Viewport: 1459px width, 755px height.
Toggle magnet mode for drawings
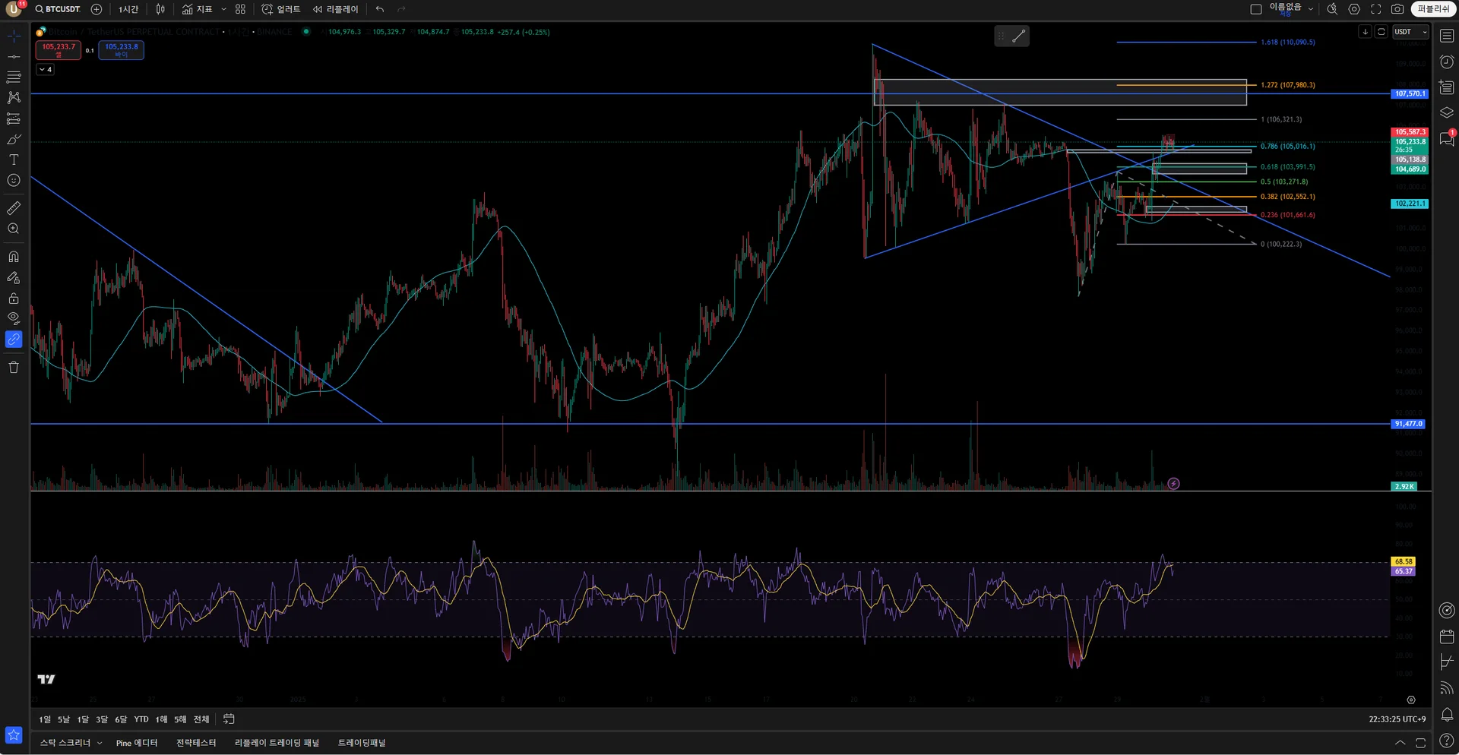coord(14,257)
